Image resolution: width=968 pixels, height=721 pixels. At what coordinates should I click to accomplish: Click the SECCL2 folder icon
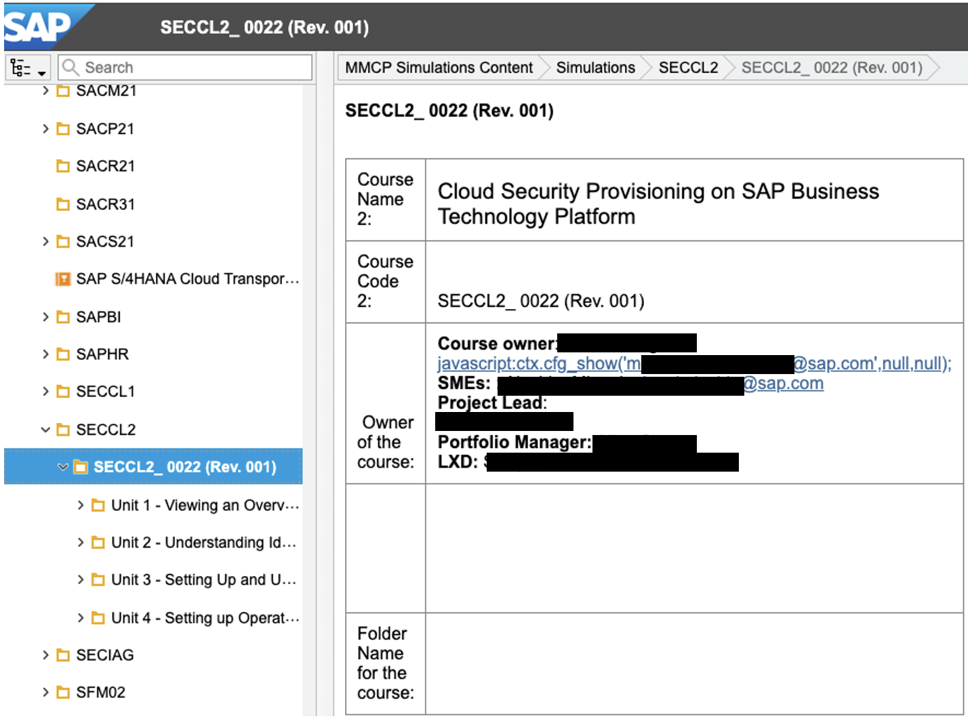63,430
